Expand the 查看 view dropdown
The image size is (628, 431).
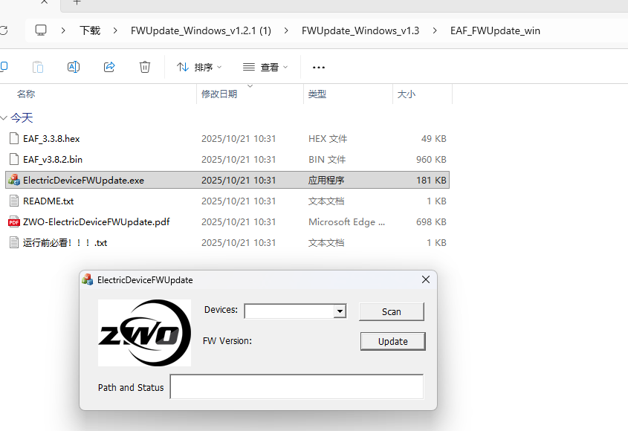point(265,67)
